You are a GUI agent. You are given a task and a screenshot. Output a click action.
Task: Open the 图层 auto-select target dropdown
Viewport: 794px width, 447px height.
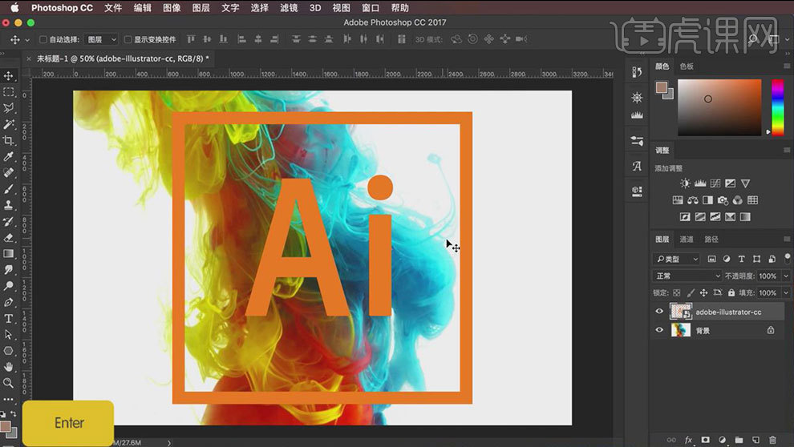(102, 39)
